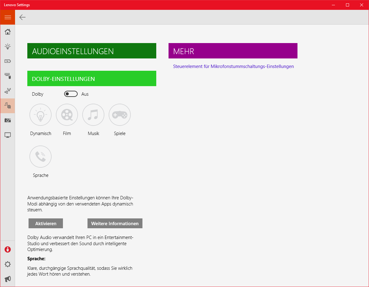Select the Sprache Dolby mode
The image size is (369, 287).
point(41,157)
